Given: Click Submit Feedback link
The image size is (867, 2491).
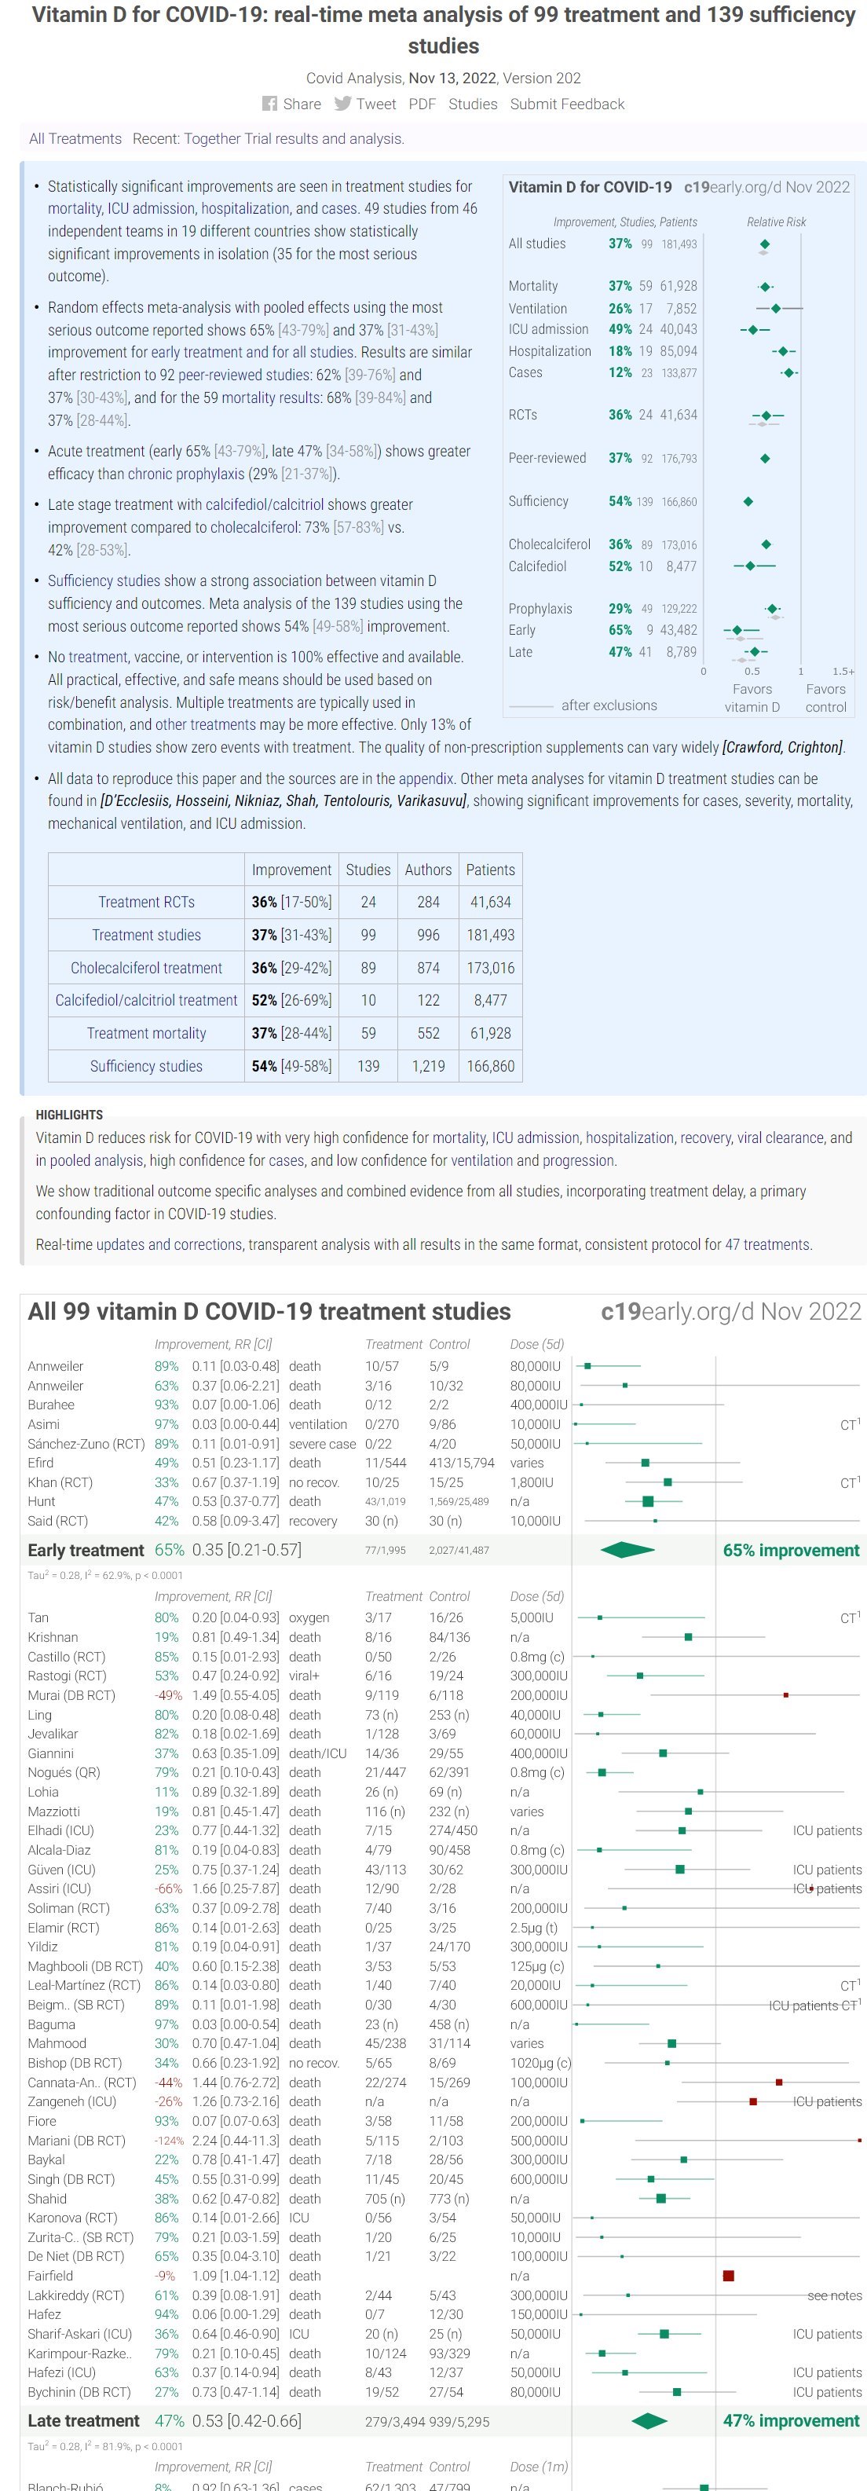Looking at the screenshot, I should pyautogui.click(x=566, y=104).
